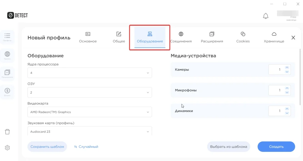Screen dimensions: 303x161
Task: Open the Хранилище tab
Action: pos(274,38)
